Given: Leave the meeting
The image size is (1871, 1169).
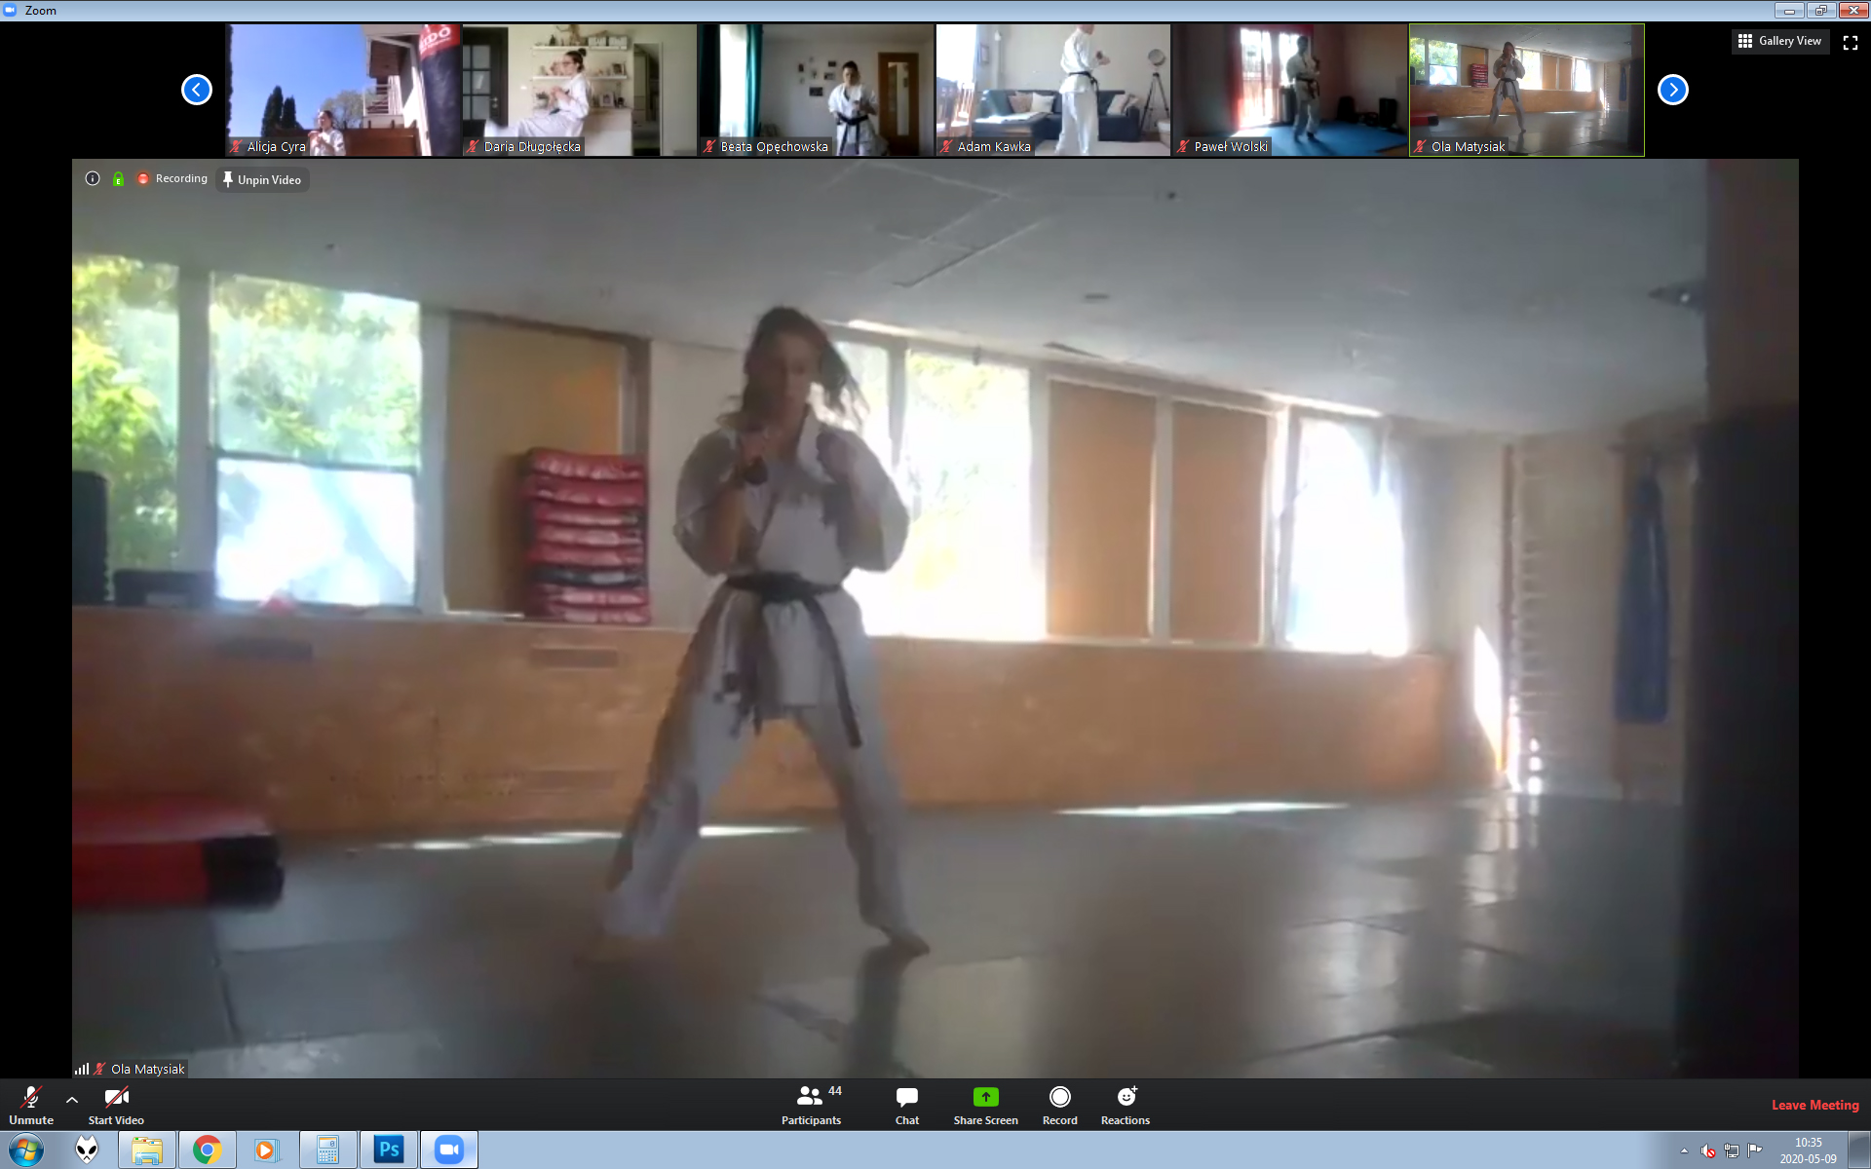Looking at the screenshot, I should pyautogui.click(x=1814, y=1105).
